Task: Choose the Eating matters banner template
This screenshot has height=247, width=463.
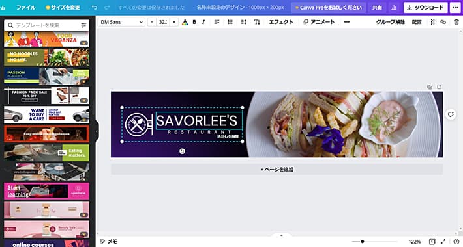Action: pyautogui.click(x=47, y=153)
